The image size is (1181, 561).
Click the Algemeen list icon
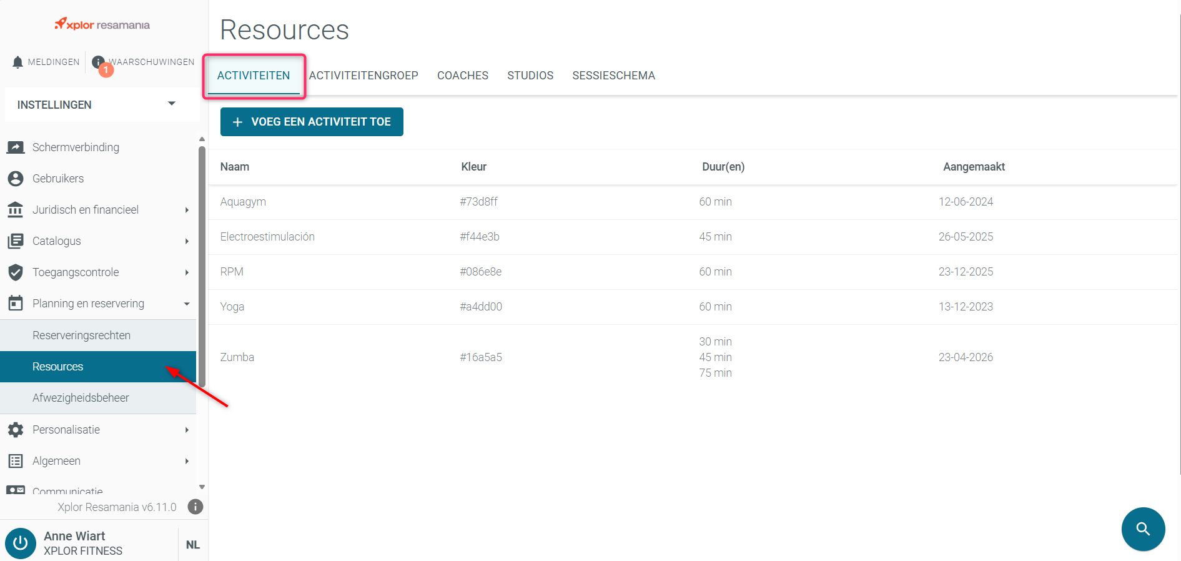(16, 461)
